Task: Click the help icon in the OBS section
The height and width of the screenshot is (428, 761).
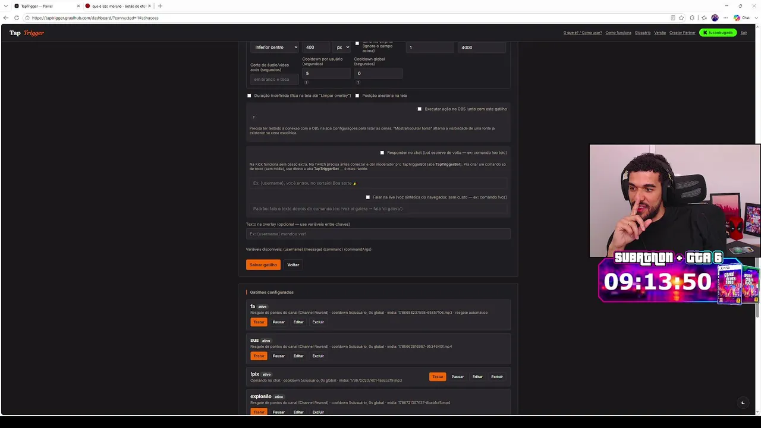Action: 253,117
